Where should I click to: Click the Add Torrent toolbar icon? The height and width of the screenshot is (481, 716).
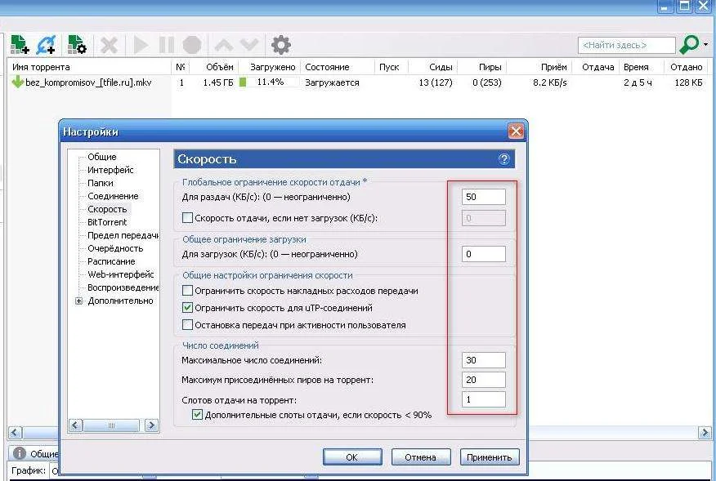tap(20, 45)
